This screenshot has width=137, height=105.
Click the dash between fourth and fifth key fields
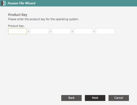pyautogui.click(x=94, y=31)
